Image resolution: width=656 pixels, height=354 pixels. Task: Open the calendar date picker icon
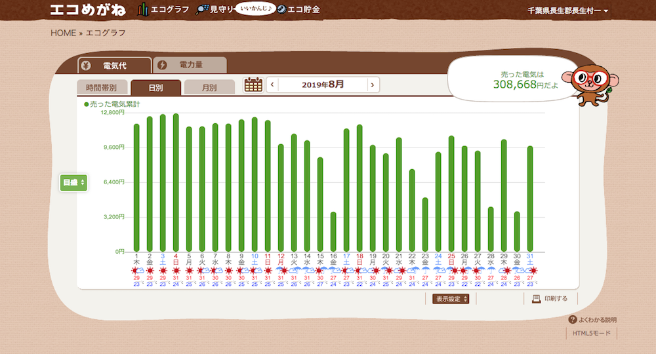click(253, 85)
